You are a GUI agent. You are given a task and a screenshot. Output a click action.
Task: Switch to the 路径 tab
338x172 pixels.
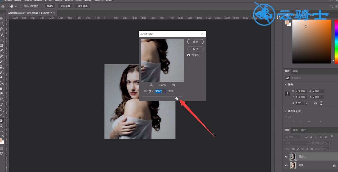(x=304, y=130)
